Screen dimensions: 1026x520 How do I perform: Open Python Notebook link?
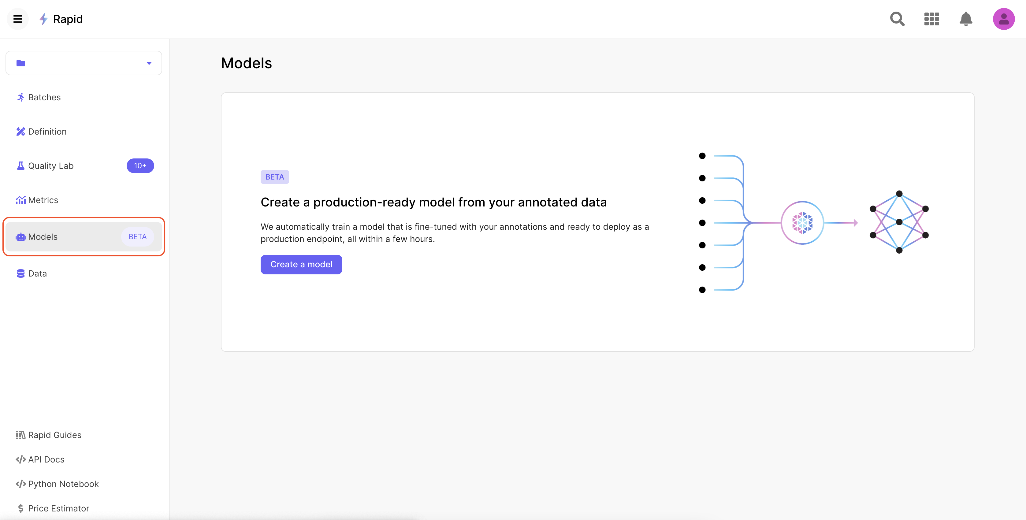(x=63, y=484)
